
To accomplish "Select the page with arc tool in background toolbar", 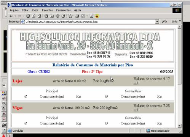I will coord(4,131).
